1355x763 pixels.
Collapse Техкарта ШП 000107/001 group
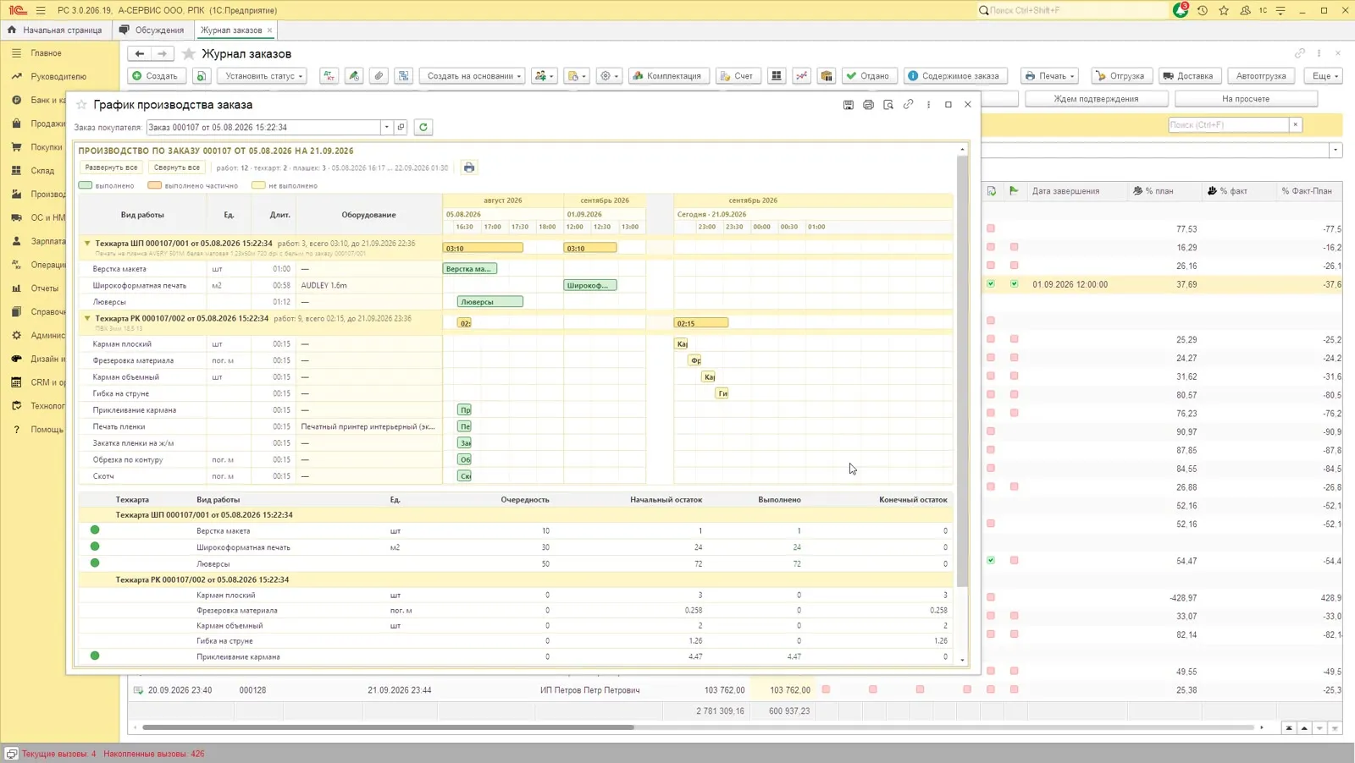pos(87,244)
